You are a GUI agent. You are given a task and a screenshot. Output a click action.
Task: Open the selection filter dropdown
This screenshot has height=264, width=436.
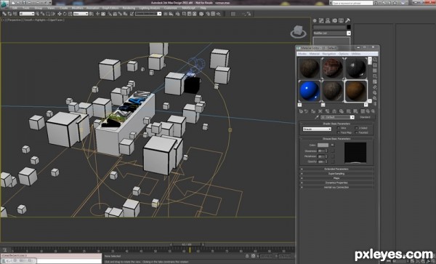coord(27,14)
